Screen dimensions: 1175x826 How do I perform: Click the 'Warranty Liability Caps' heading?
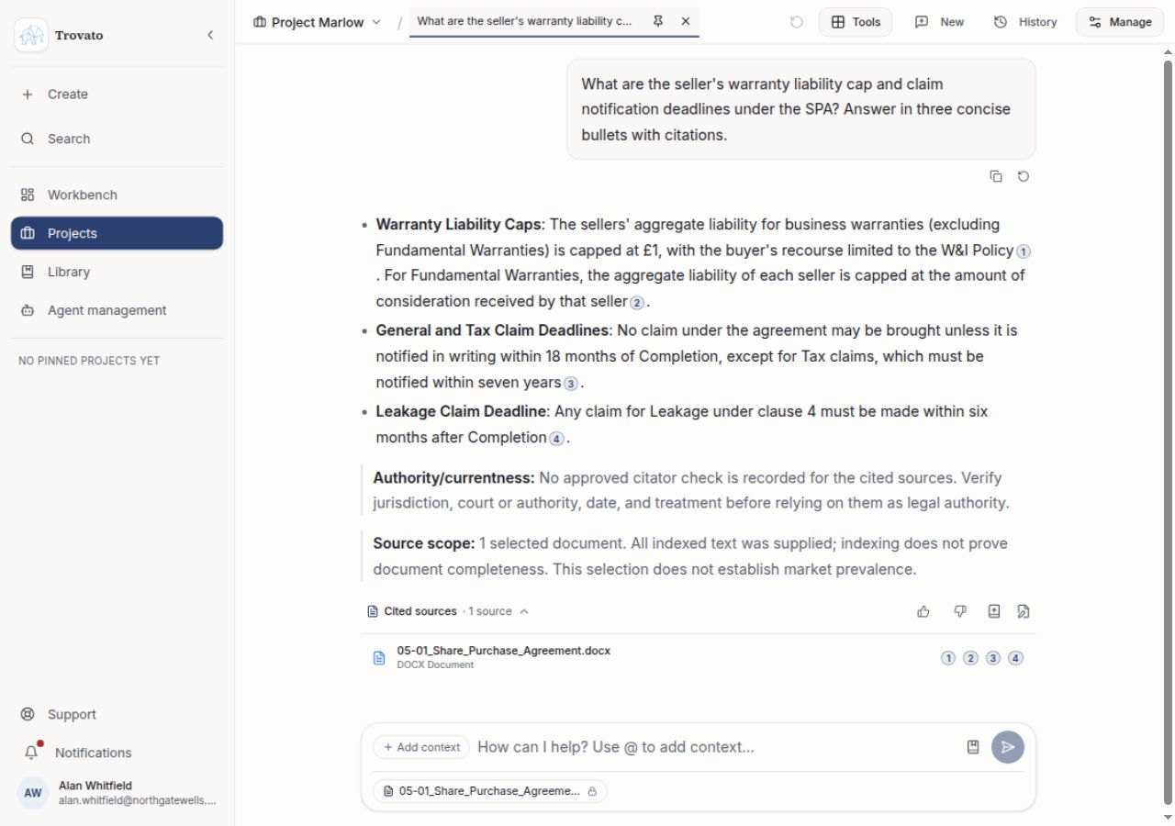point(458,224)
